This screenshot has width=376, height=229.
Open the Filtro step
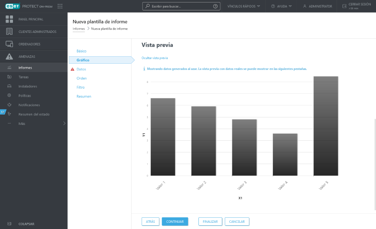tap(81, 87)
